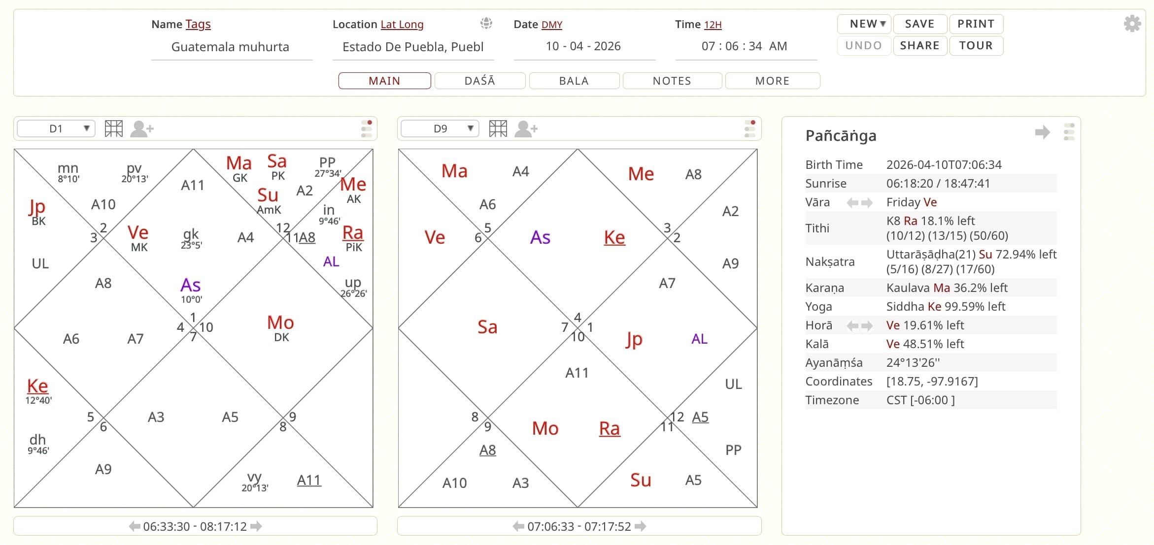The height and width of the screenshot is (545, 1154).
Task: Click the D9 chart grid style icon
Action: pyautogui.click(x=498, y=129)
